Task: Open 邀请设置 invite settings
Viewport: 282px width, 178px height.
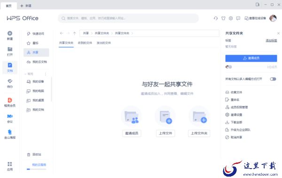Action: tap(234, 115)
